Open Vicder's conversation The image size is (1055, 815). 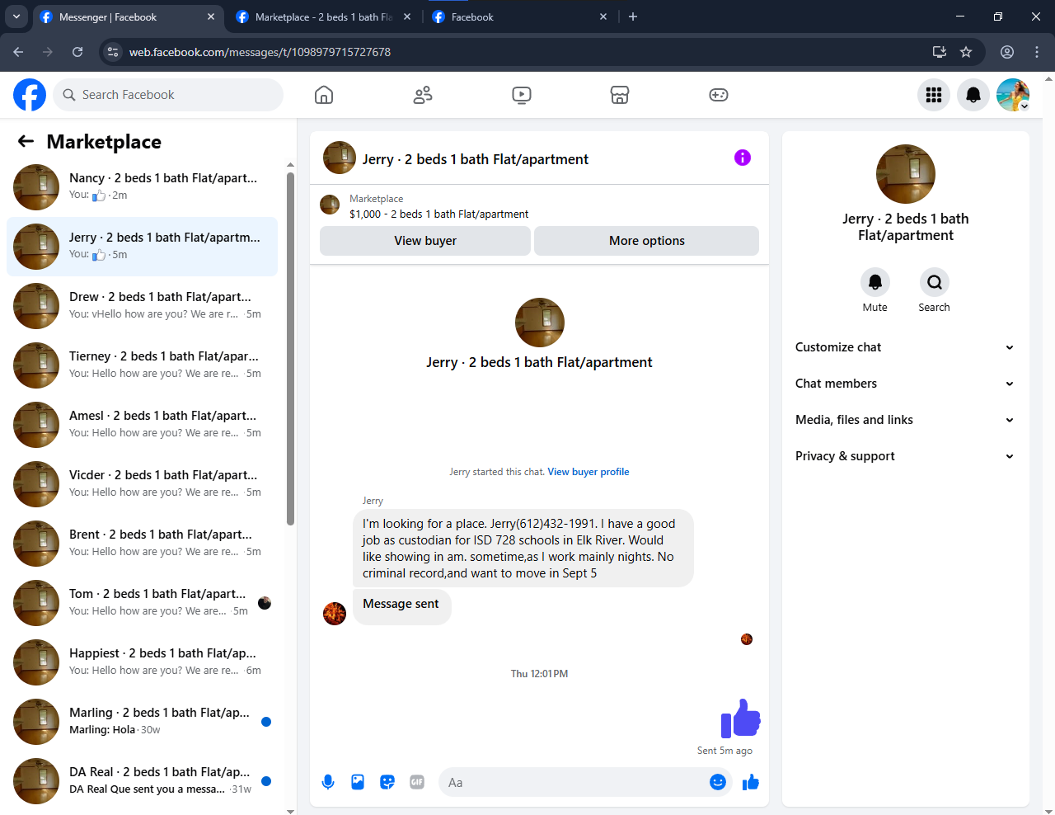tap(142, 484)
